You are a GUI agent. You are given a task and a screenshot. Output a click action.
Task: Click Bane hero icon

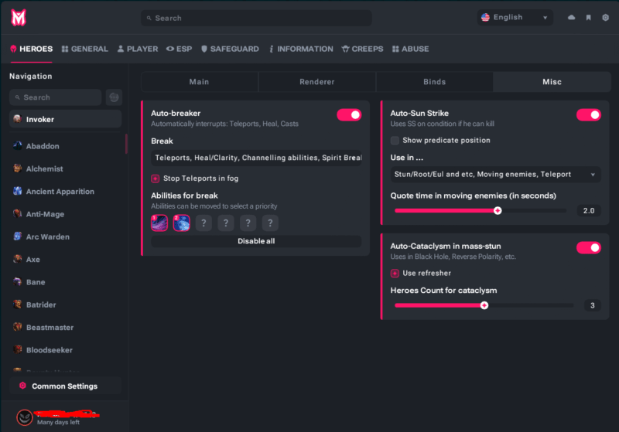click(17, 282)
